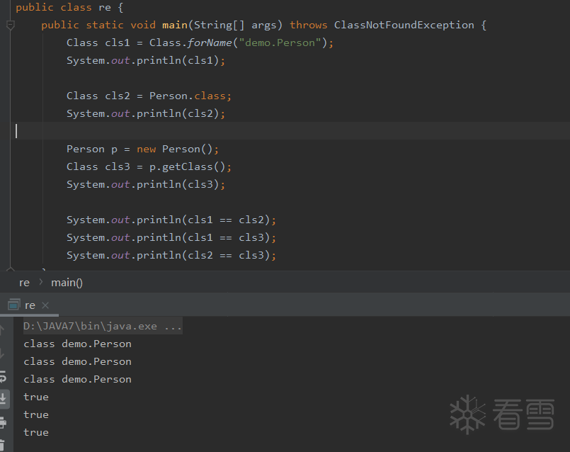This screenshot has height=452, width=570.
Task: Click the trash icon to clear console
Action: click(x=3, y=445)
